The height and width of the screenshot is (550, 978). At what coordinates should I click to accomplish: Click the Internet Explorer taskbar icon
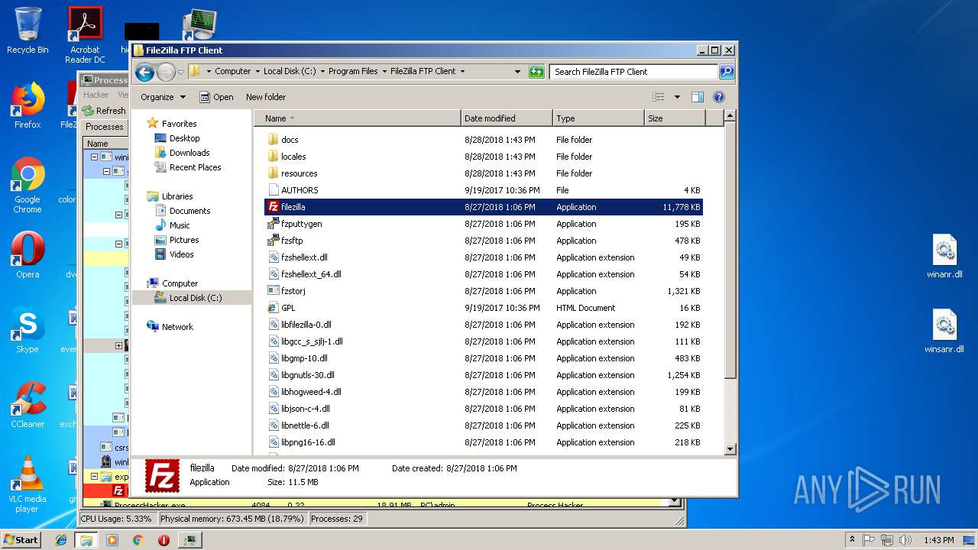click(x=61, y=539)
